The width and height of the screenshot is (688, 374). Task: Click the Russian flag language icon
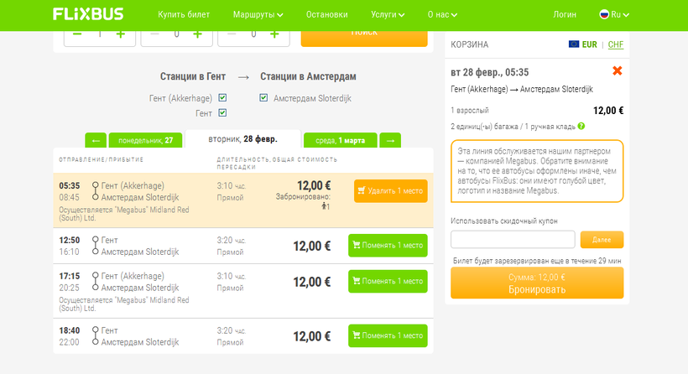[603, 14]
